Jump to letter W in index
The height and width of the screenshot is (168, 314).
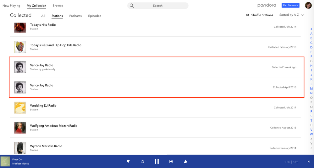pyautogui.click(x=311, y=134)
